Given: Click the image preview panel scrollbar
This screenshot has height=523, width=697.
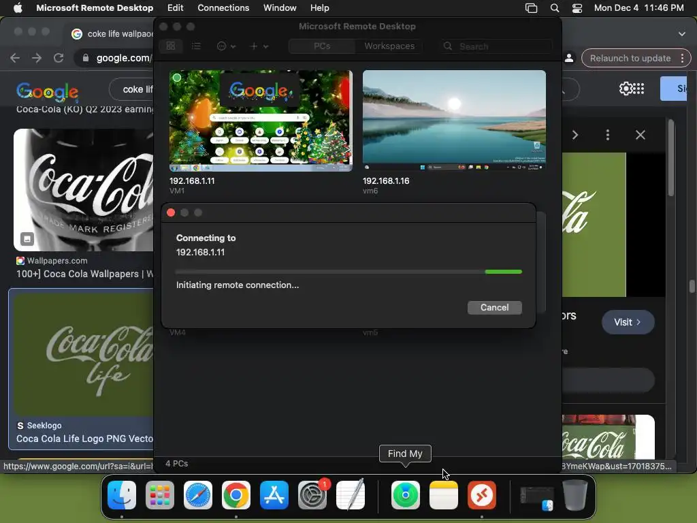Looking at the screenshot, I should click(670, 158).
